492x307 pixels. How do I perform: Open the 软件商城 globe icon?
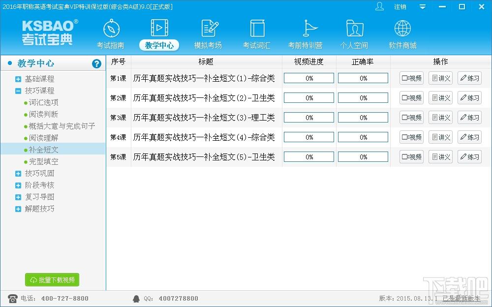tap(402, 29)
